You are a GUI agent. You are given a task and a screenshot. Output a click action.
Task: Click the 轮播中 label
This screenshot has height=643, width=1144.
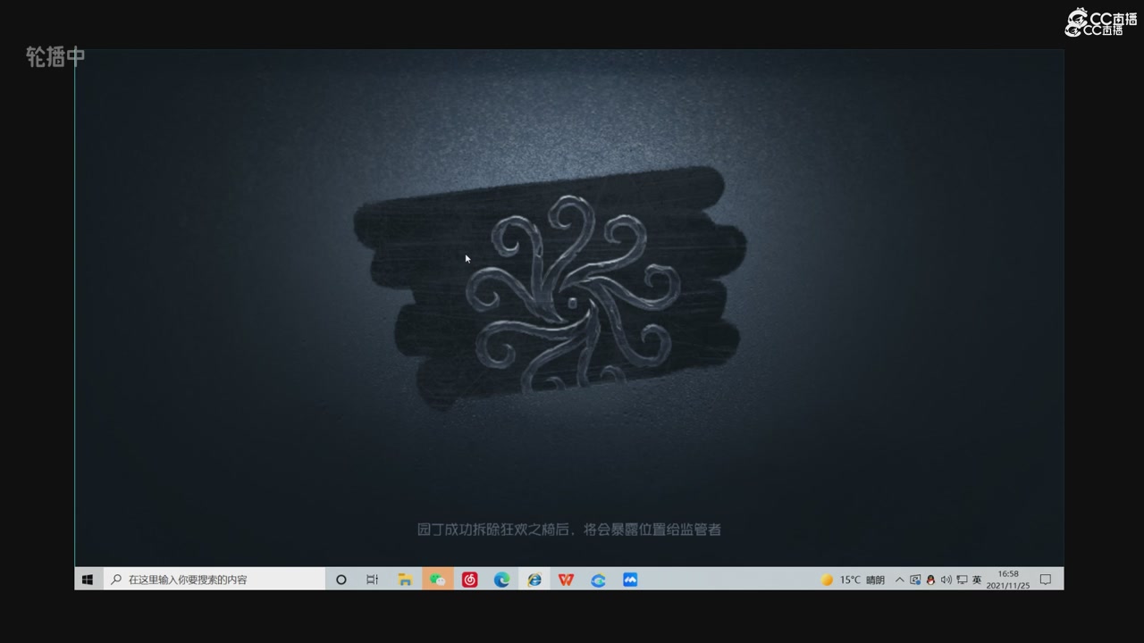55,56
